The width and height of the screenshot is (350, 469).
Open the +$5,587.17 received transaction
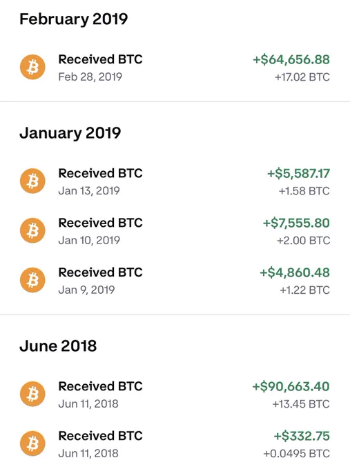pos(175,181)
